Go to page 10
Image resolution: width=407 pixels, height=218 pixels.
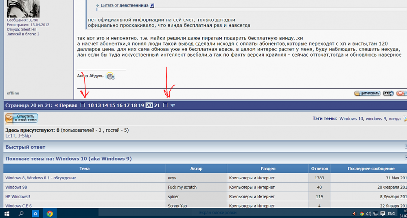tap(91, 105)
